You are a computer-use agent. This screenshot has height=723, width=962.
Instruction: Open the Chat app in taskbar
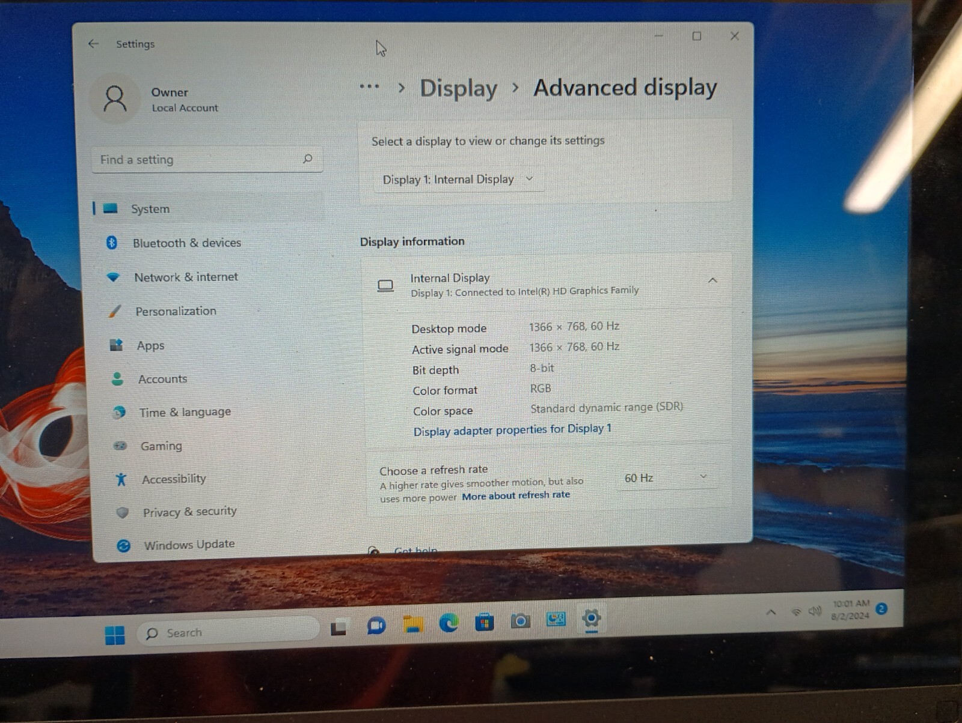pyautogui.click(x=376, y=626)
